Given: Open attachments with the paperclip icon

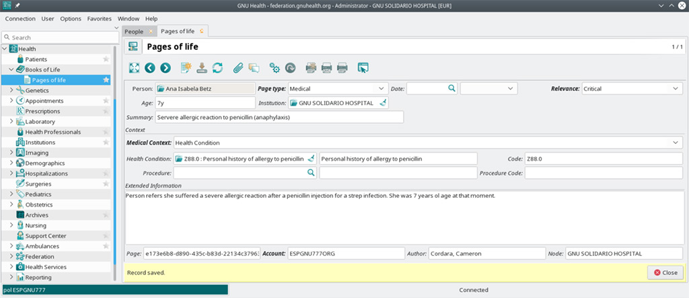Looking at the screenshot, I should coord(238,67).
